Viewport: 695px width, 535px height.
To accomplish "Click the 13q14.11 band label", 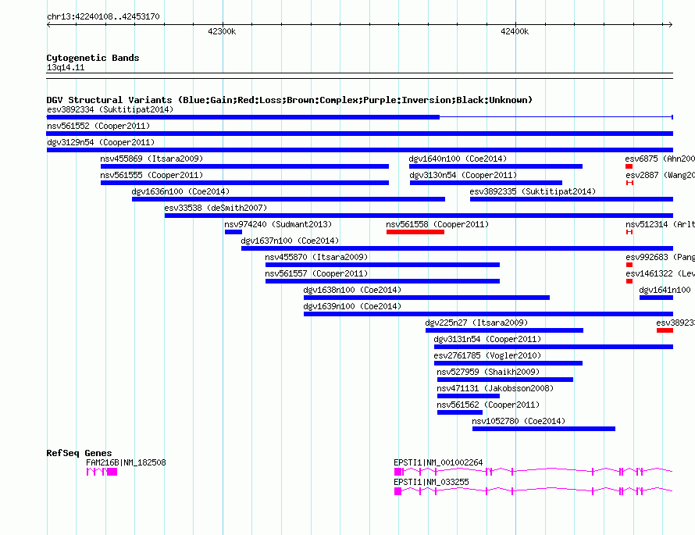I will tap(66, 67).
